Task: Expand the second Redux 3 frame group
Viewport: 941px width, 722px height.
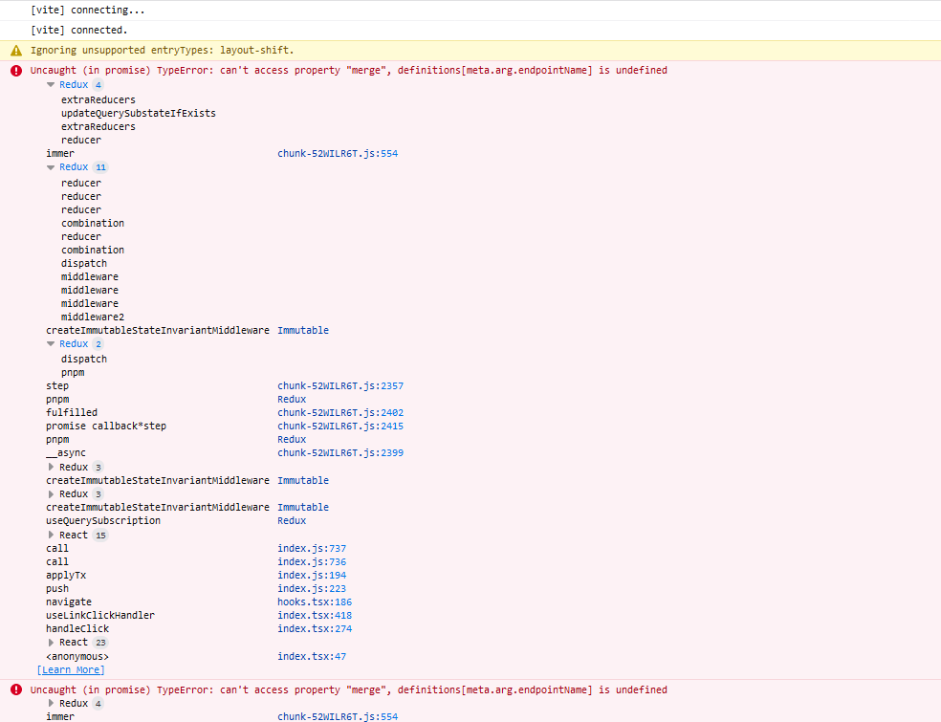Action: pyautogui.click(x=51, y=493)
